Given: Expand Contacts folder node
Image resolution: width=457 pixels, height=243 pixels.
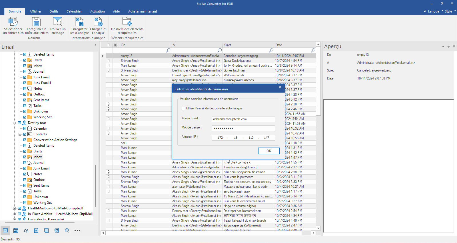Looking at the screenshot, I should [20, 134].
